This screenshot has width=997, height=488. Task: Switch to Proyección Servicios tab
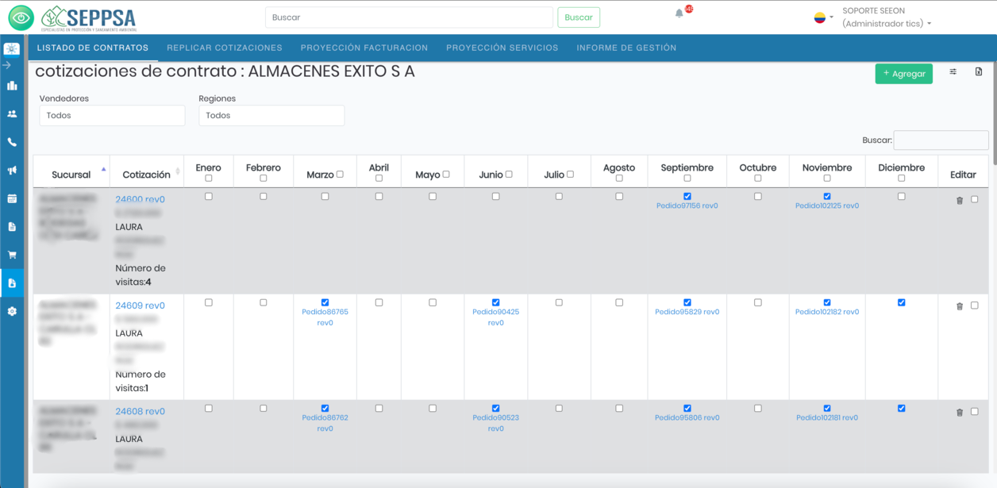502,48
